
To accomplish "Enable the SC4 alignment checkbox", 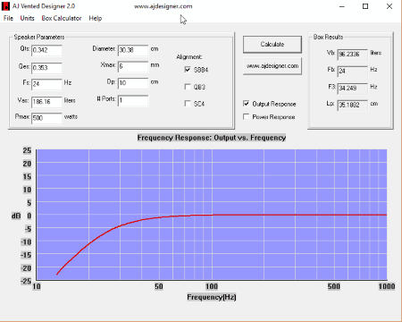I will (188, 104).
